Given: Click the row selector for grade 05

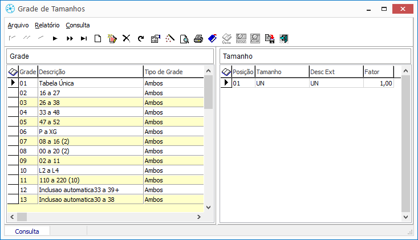Looking at the screenshot, I should [x=13, y=122].
